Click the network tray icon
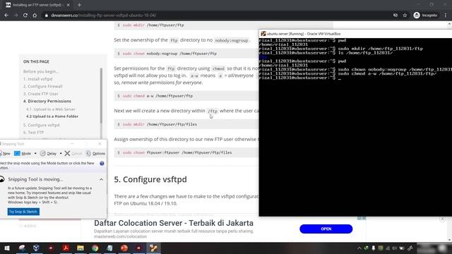Image resolution: width=452 pixels, height=254 pixels. click(388, 248)
